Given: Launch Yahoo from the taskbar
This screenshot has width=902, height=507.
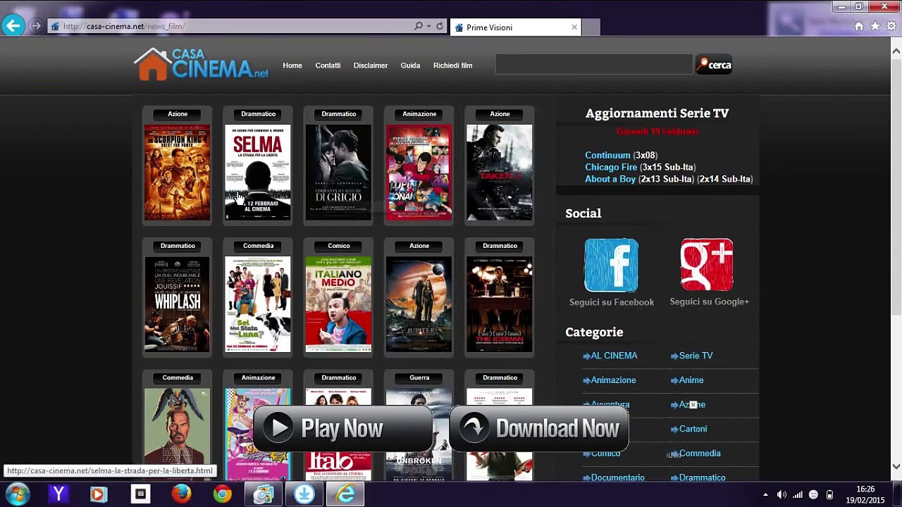Looking at the screenshot, I should [58, 494].
